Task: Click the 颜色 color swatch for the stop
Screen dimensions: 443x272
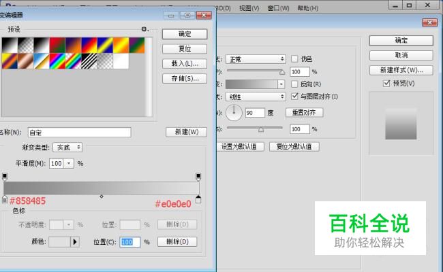Action: click(x=59, y=241)
